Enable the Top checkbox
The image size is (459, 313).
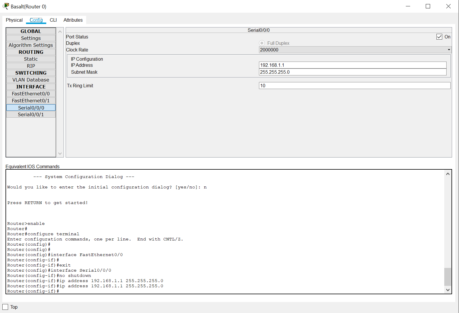[x=5, y=307]
